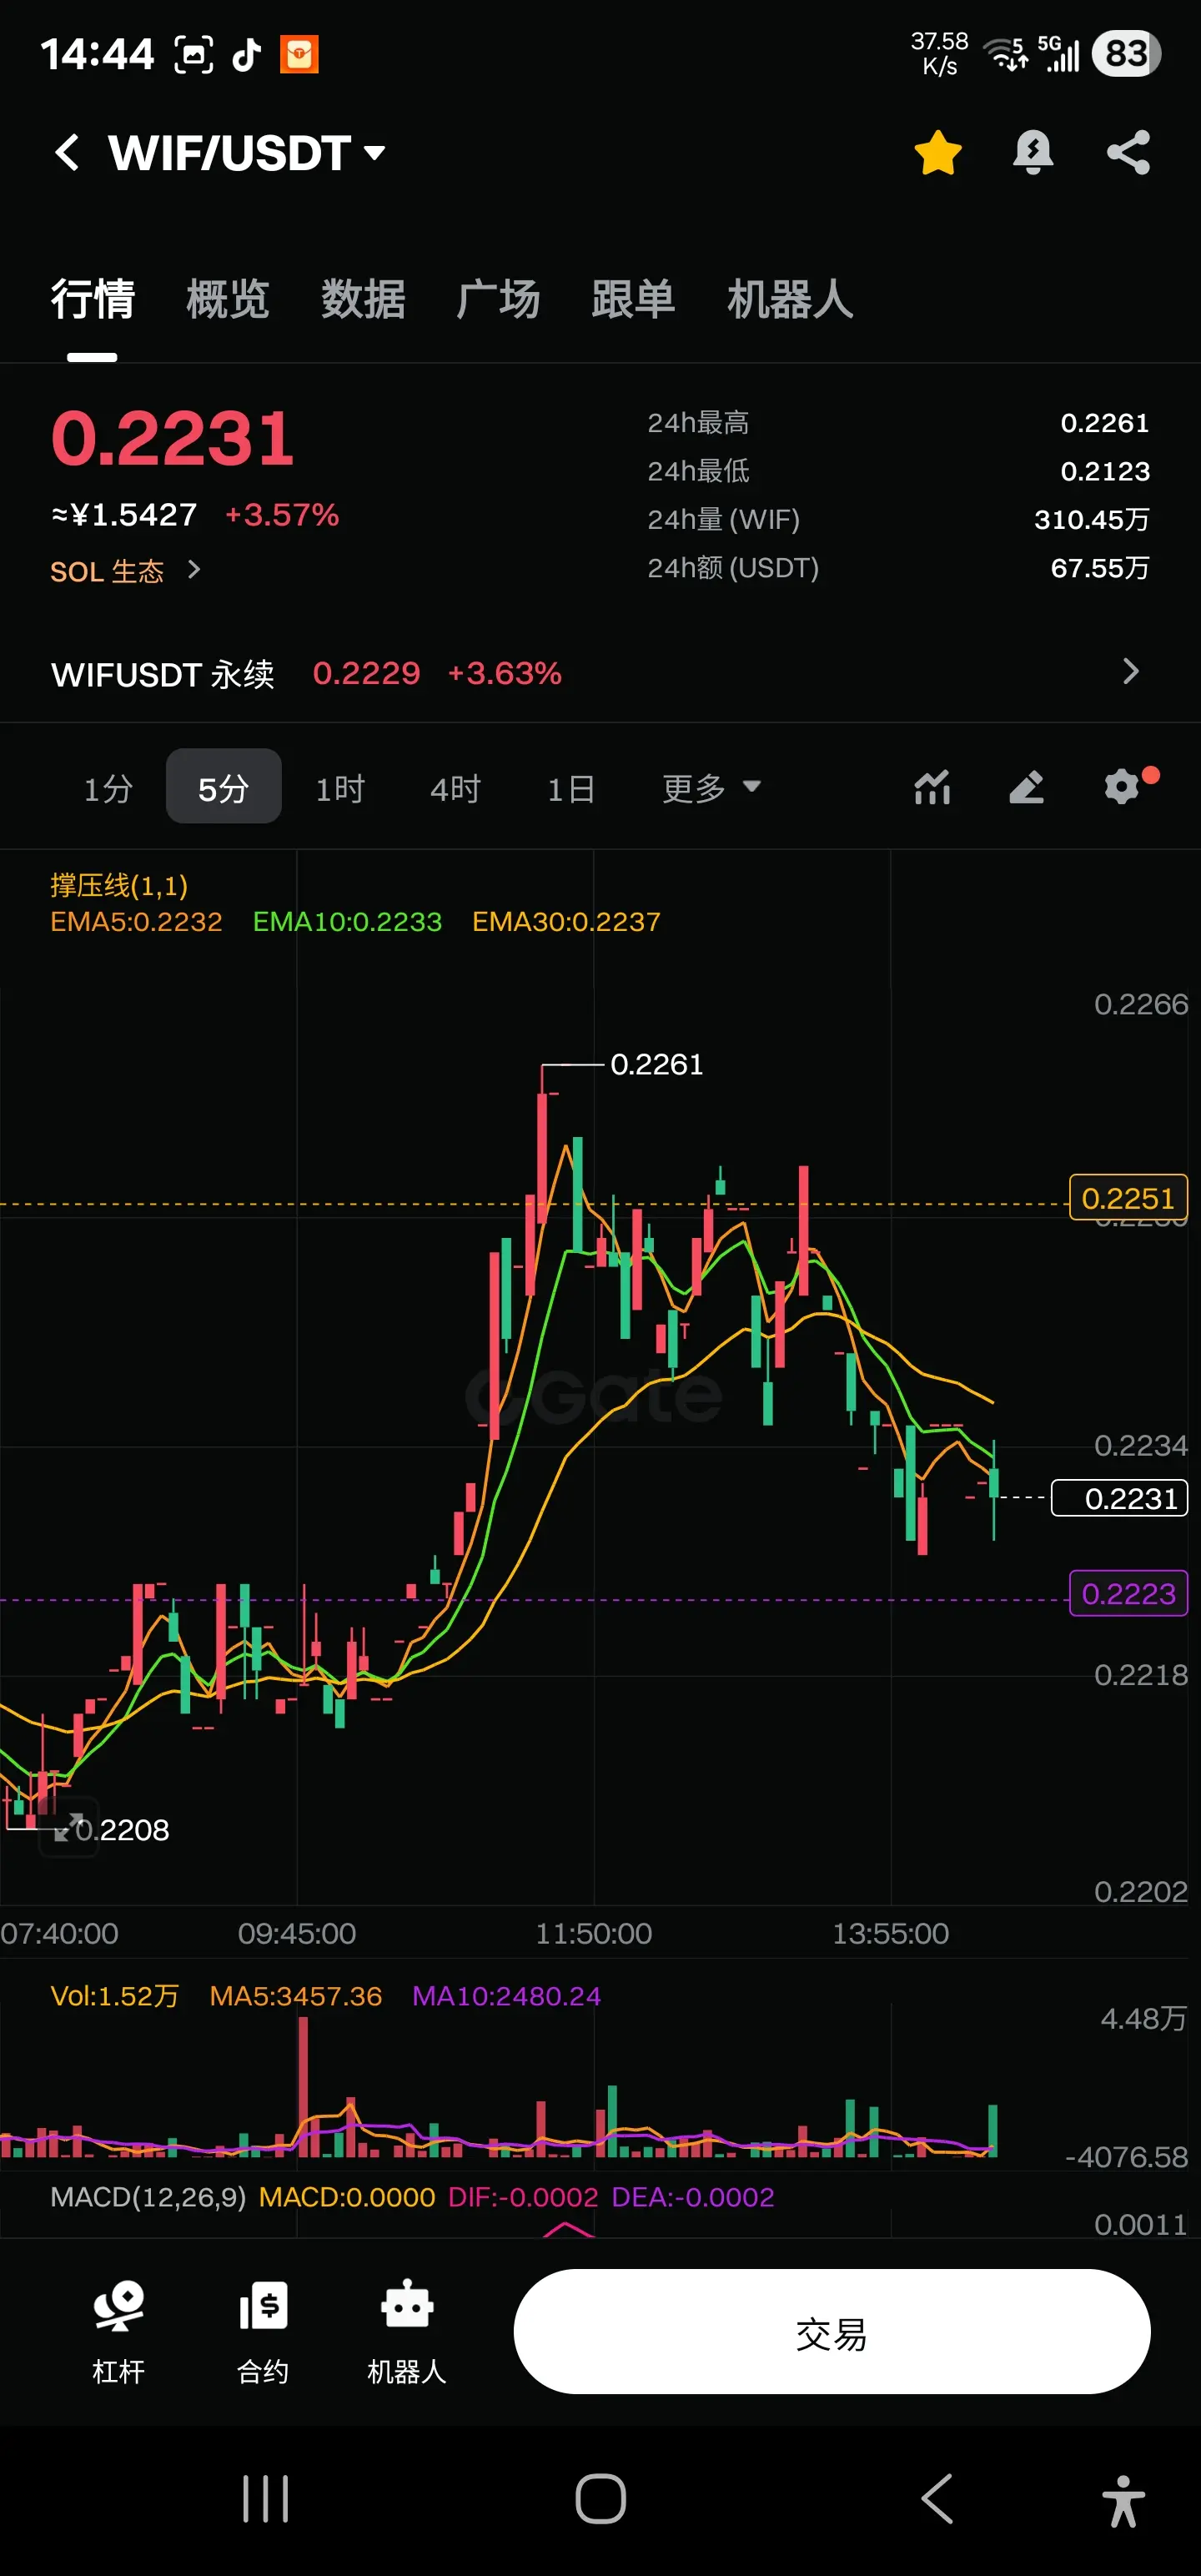Switch to the 行情 tab
Image resolution: width=1201 pixels, height=2576 pixels.
[x=93, y=299]
